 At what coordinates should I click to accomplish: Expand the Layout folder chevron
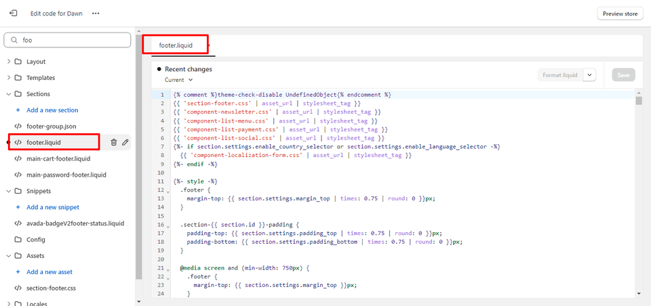coord(9,62)
